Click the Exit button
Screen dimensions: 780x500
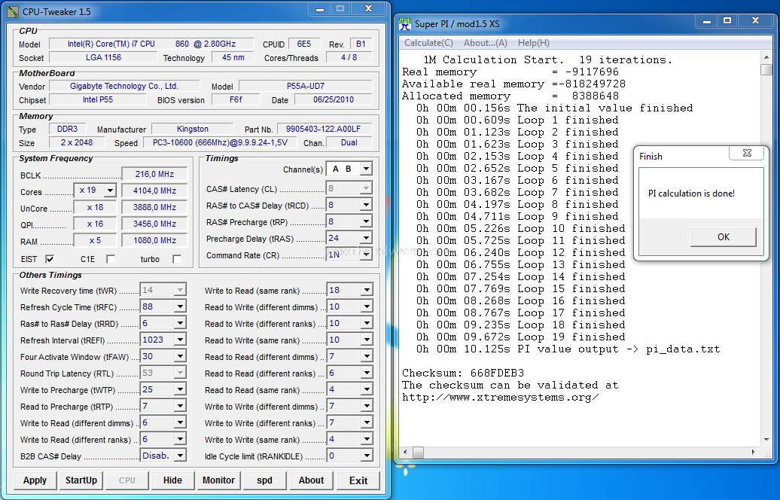(358, 480)
